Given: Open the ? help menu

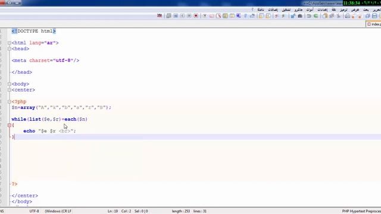Looking at the screenshot, I should click(x=252, y=10).
